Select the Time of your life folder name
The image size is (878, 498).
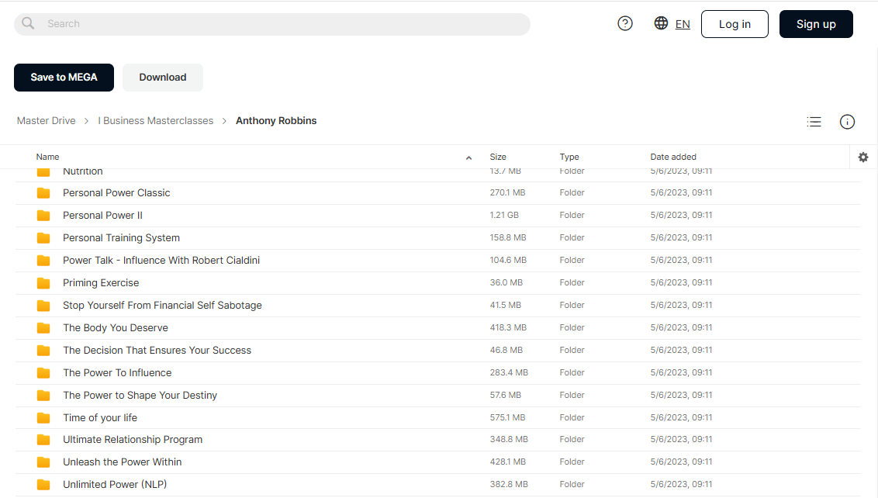click(100, 417)
